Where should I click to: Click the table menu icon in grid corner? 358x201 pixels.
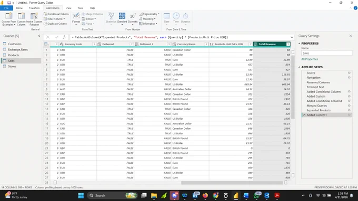(46, 44)
